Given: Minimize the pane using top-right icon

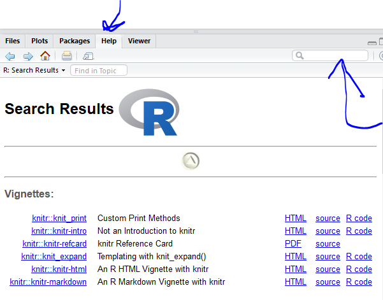Looking at the screenshot, I should (372, 42).
